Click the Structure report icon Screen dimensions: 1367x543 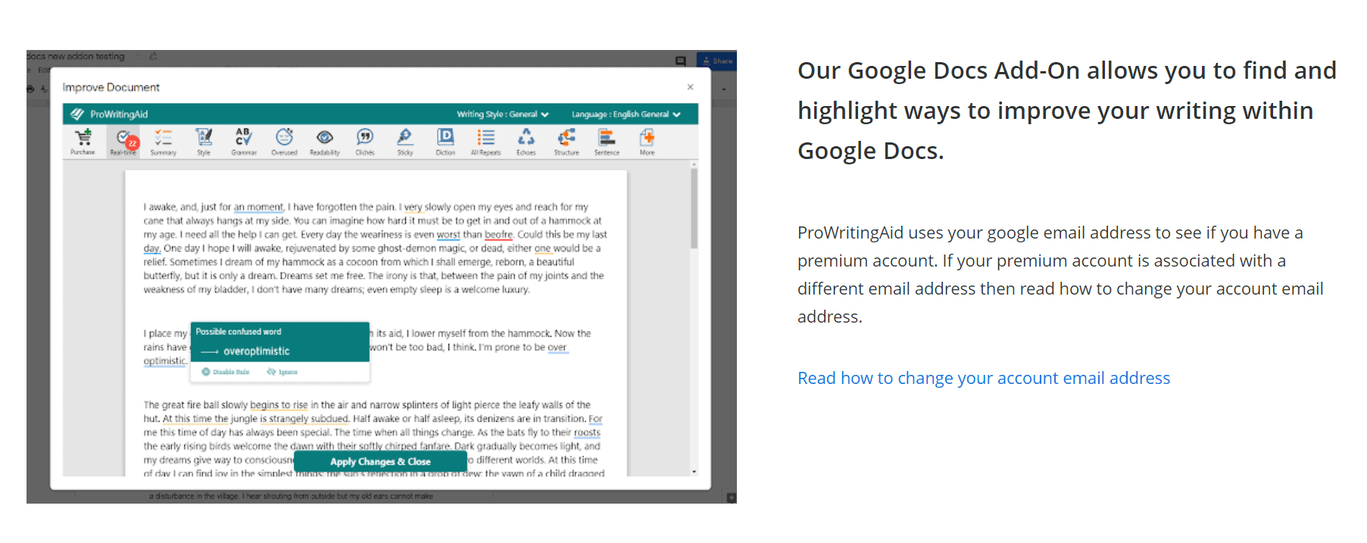[566, 140]
